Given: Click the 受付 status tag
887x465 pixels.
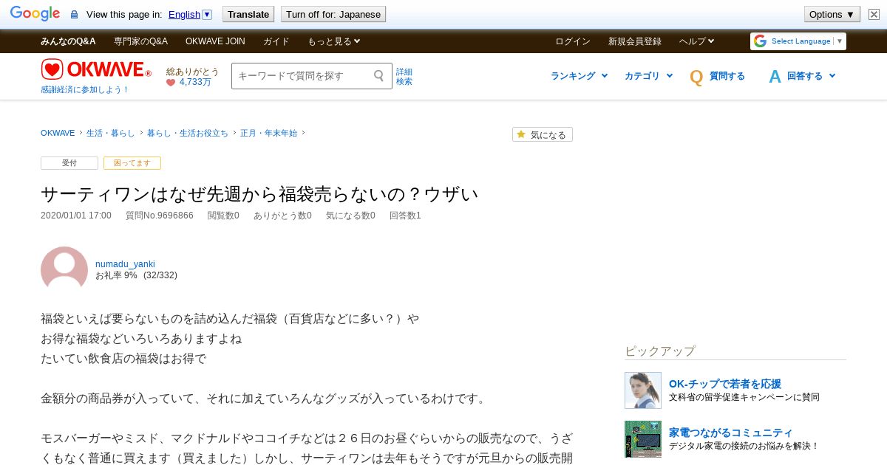Looking at the screenshot, I should click(x=69, y=163).
